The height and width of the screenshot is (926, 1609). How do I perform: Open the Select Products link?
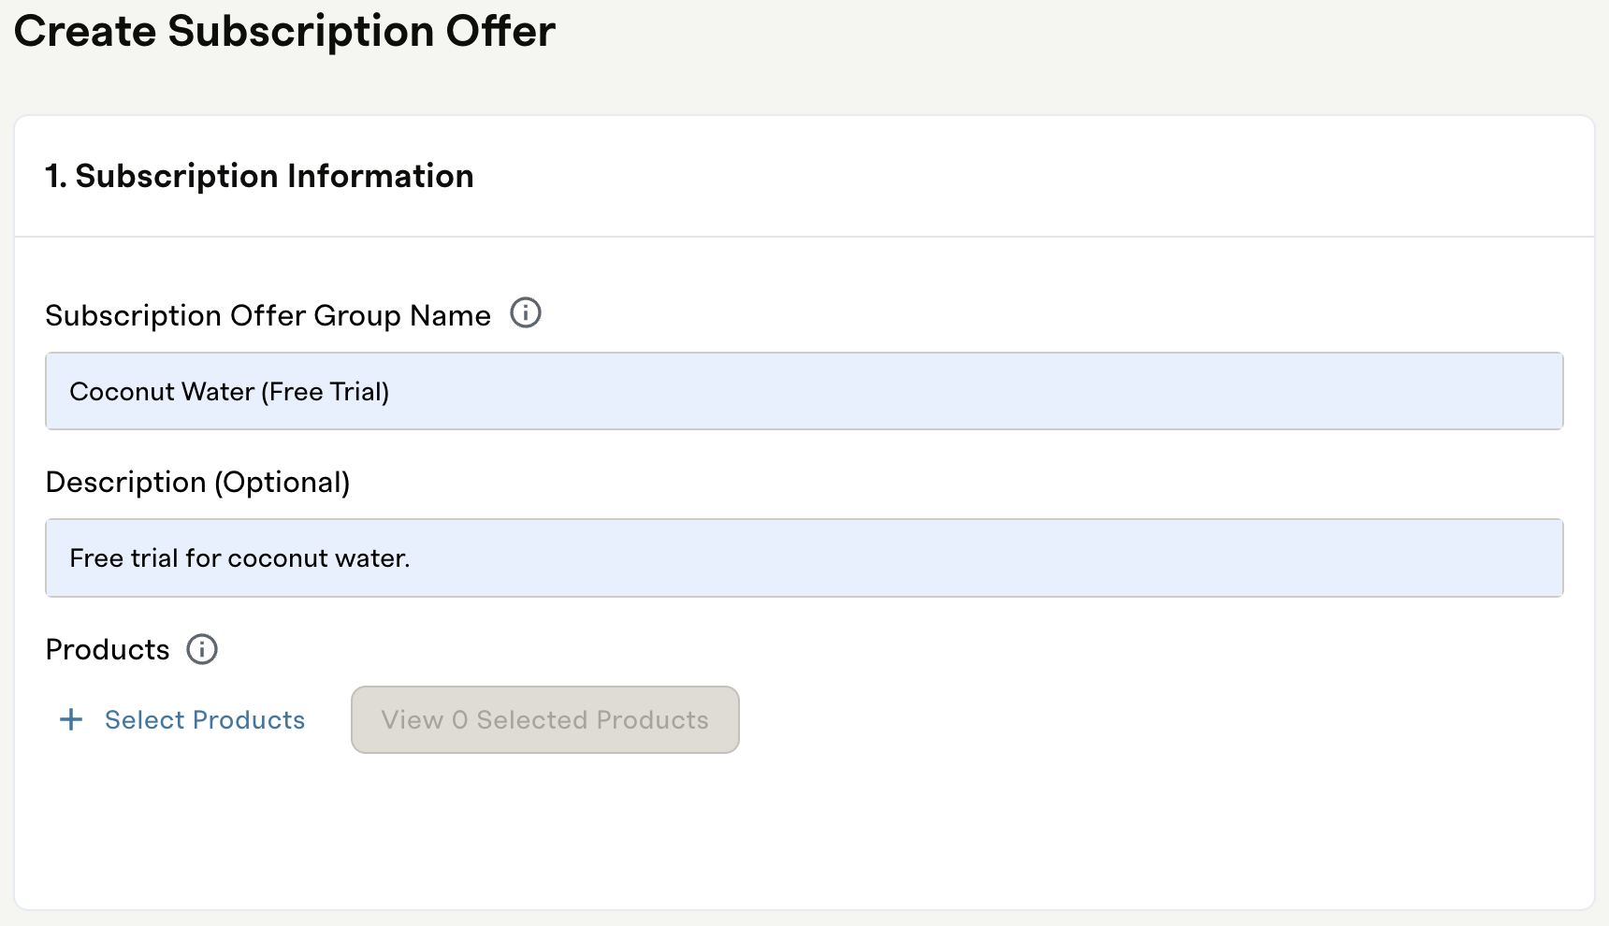point(205,719)
